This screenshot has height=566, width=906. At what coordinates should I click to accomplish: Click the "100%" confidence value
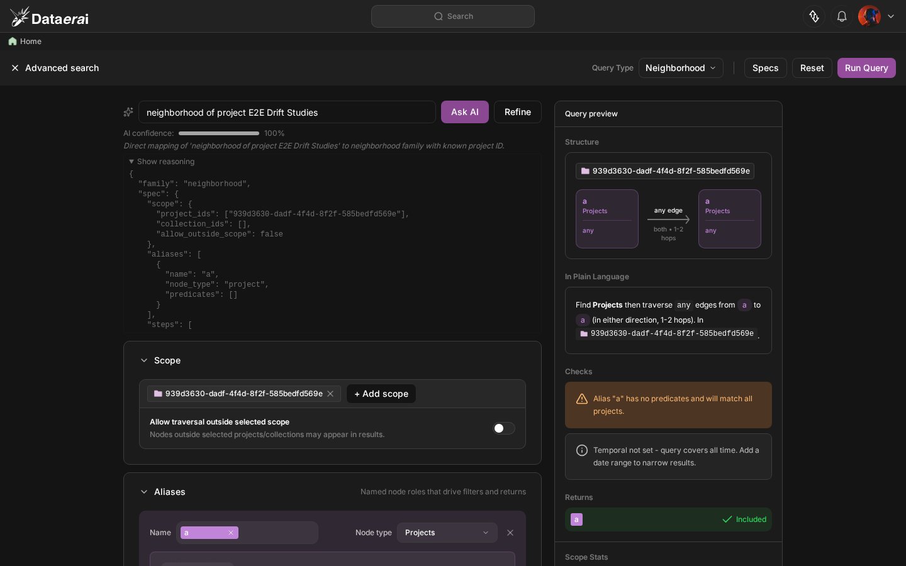(x=274, y=133)
